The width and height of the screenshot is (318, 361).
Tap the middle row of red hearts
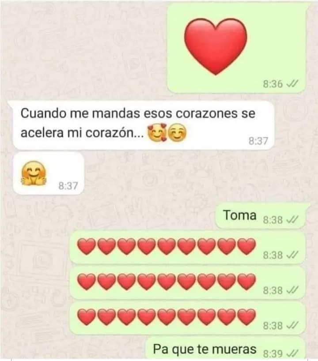pyautogui.click(x=167, y=282)
